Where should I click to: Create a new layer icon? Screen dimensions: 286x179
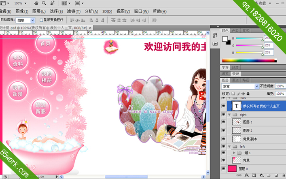coord(276,175)
